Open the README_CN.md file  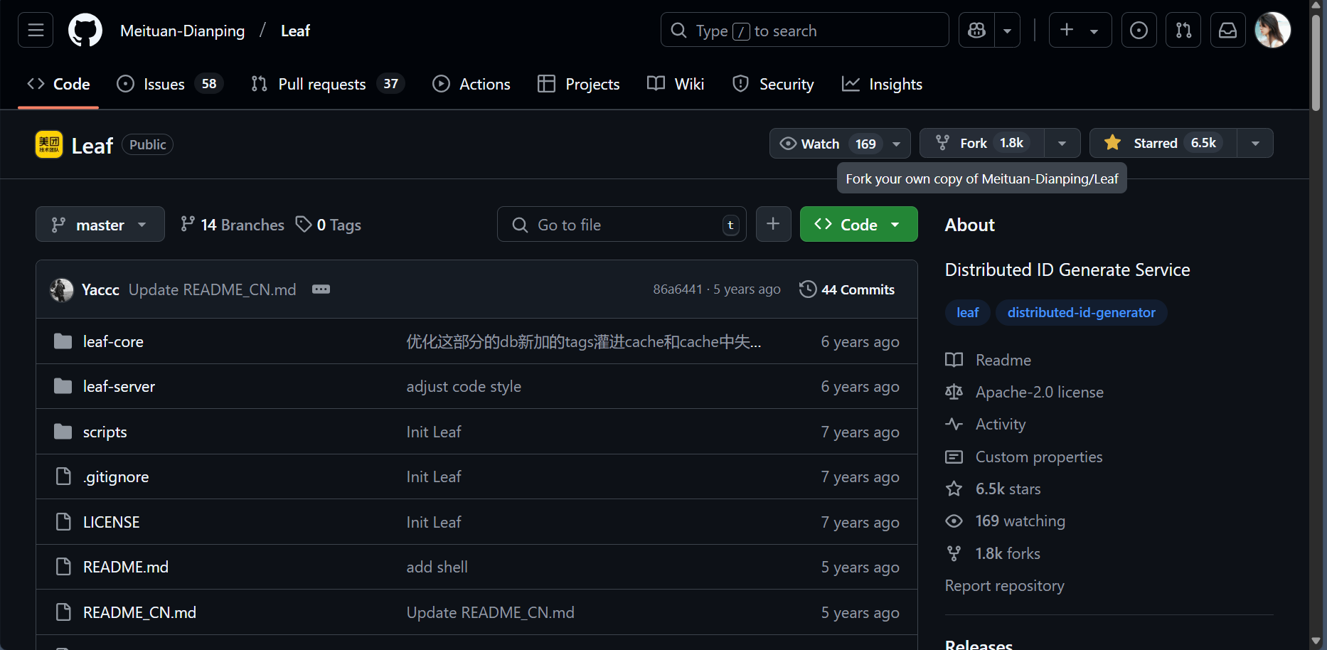pyautogui.click(x=139, y=612)
